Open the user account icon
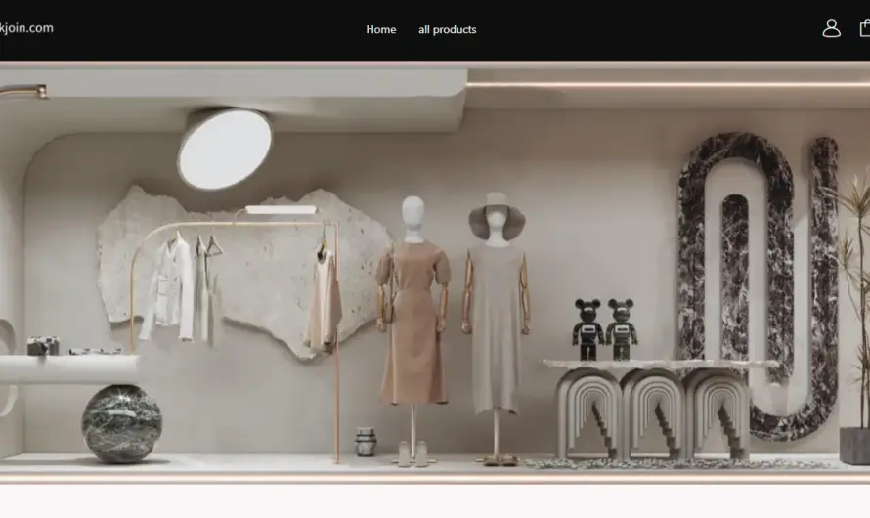This screenshot has height=518, width=870. [x=831, y=28]
